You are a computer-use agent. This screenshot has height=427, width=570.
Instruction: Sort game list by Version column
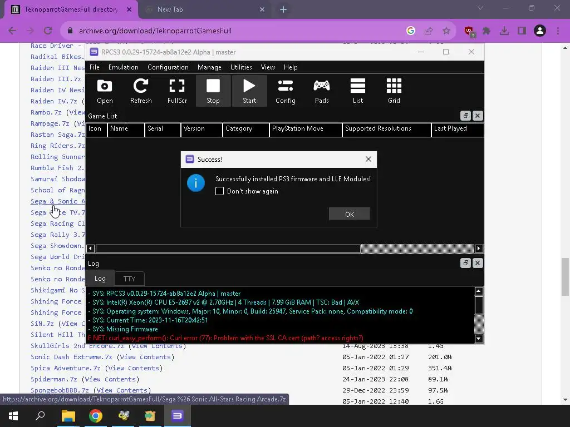(x=202, y=128)
